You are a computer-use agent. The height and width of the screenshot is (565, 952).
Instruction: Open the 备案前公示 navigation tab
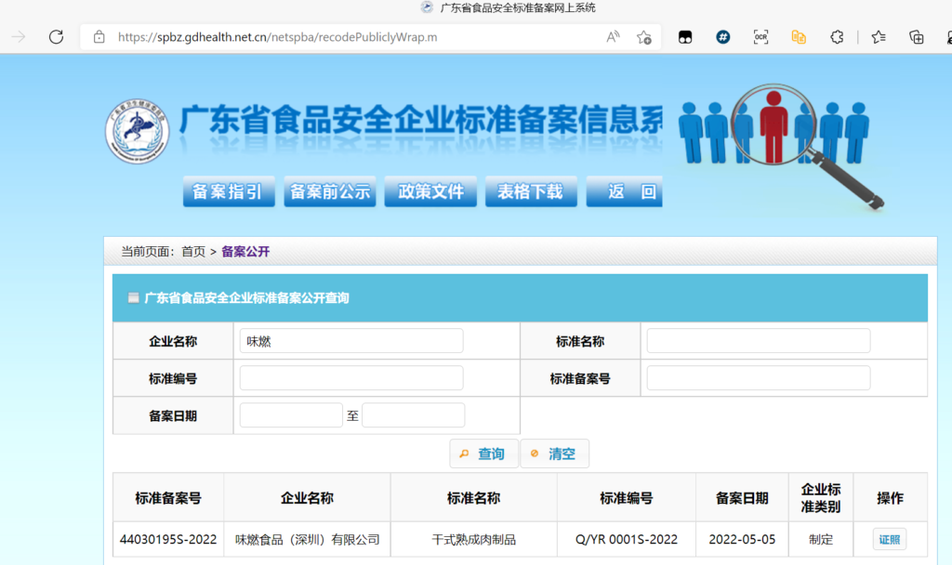pos(330,192)
